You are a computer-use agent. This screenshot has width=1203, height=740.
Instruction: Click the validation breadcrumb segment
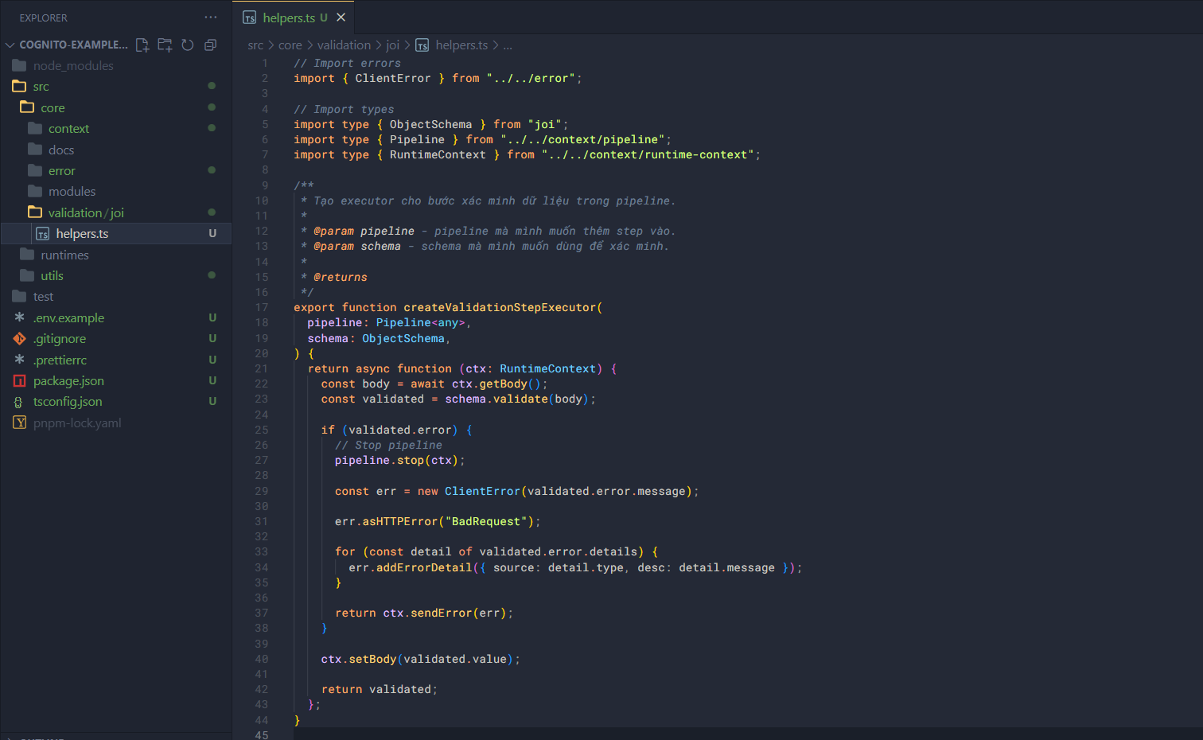(344, 45)
